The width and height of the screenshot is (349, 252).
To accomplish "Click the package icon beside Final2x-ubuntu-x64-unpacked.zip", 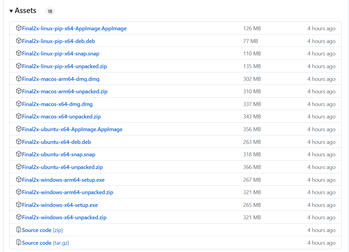I will pyautogui.click(x=19, y=167).
